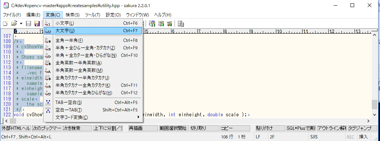Image resolution: width=380 pixels, height=141 pixels.
Task: Click the horizontal scrollbar left arrow
Action: 6,121
